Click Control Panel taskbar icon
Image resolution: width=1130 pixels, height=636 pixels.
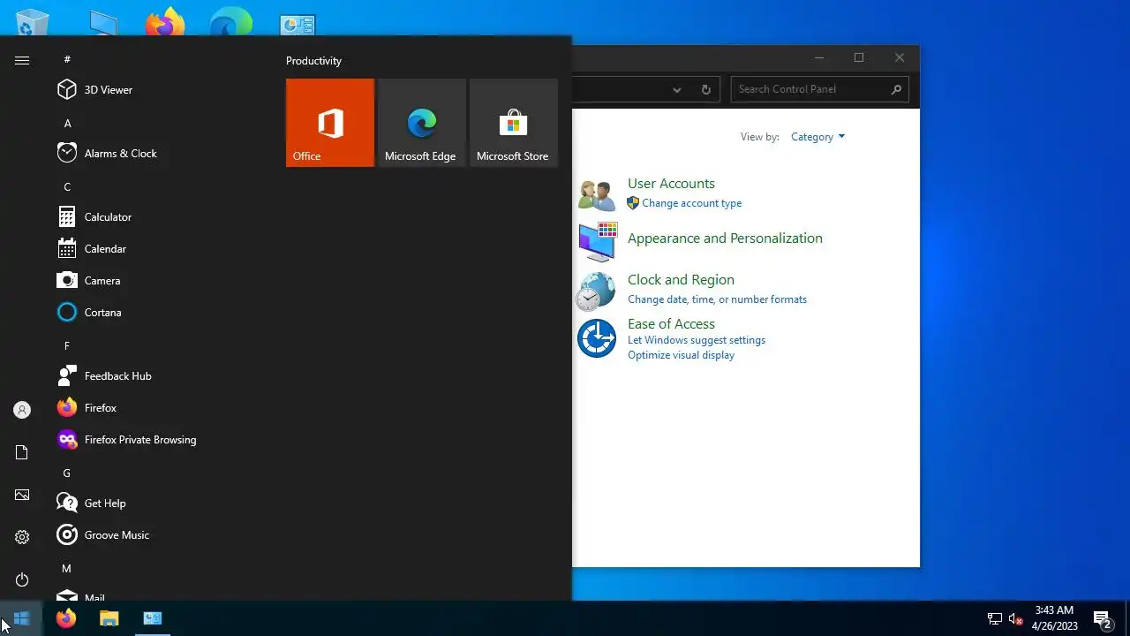[153, 618]
